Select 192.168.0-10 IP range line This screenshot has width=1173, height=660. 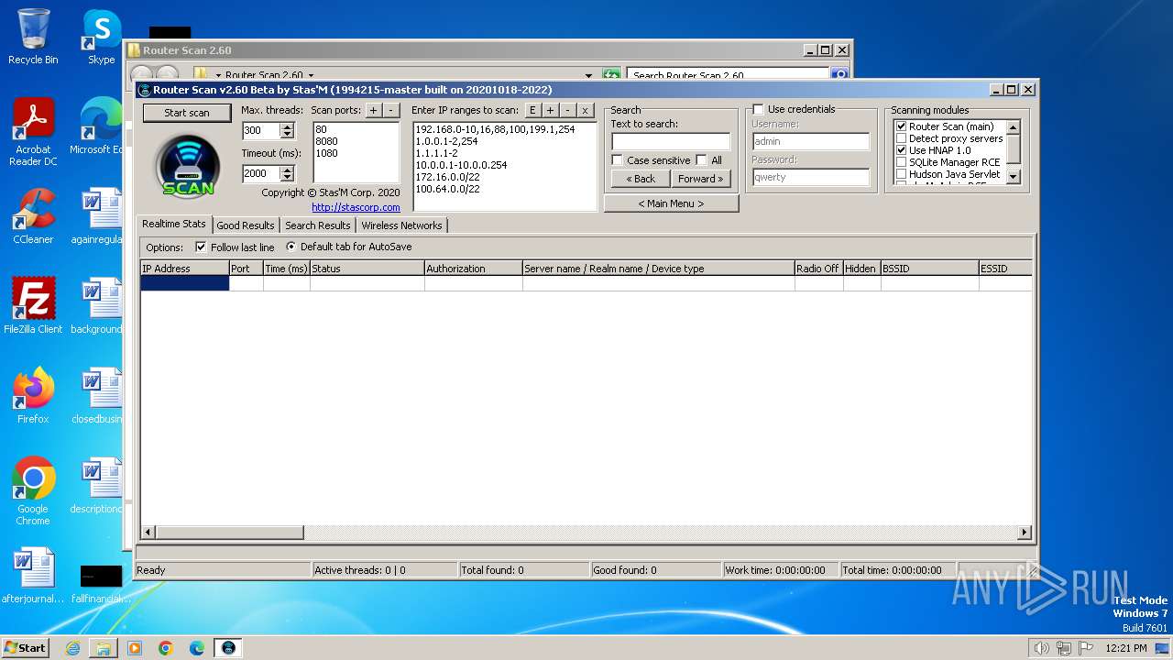495,129
